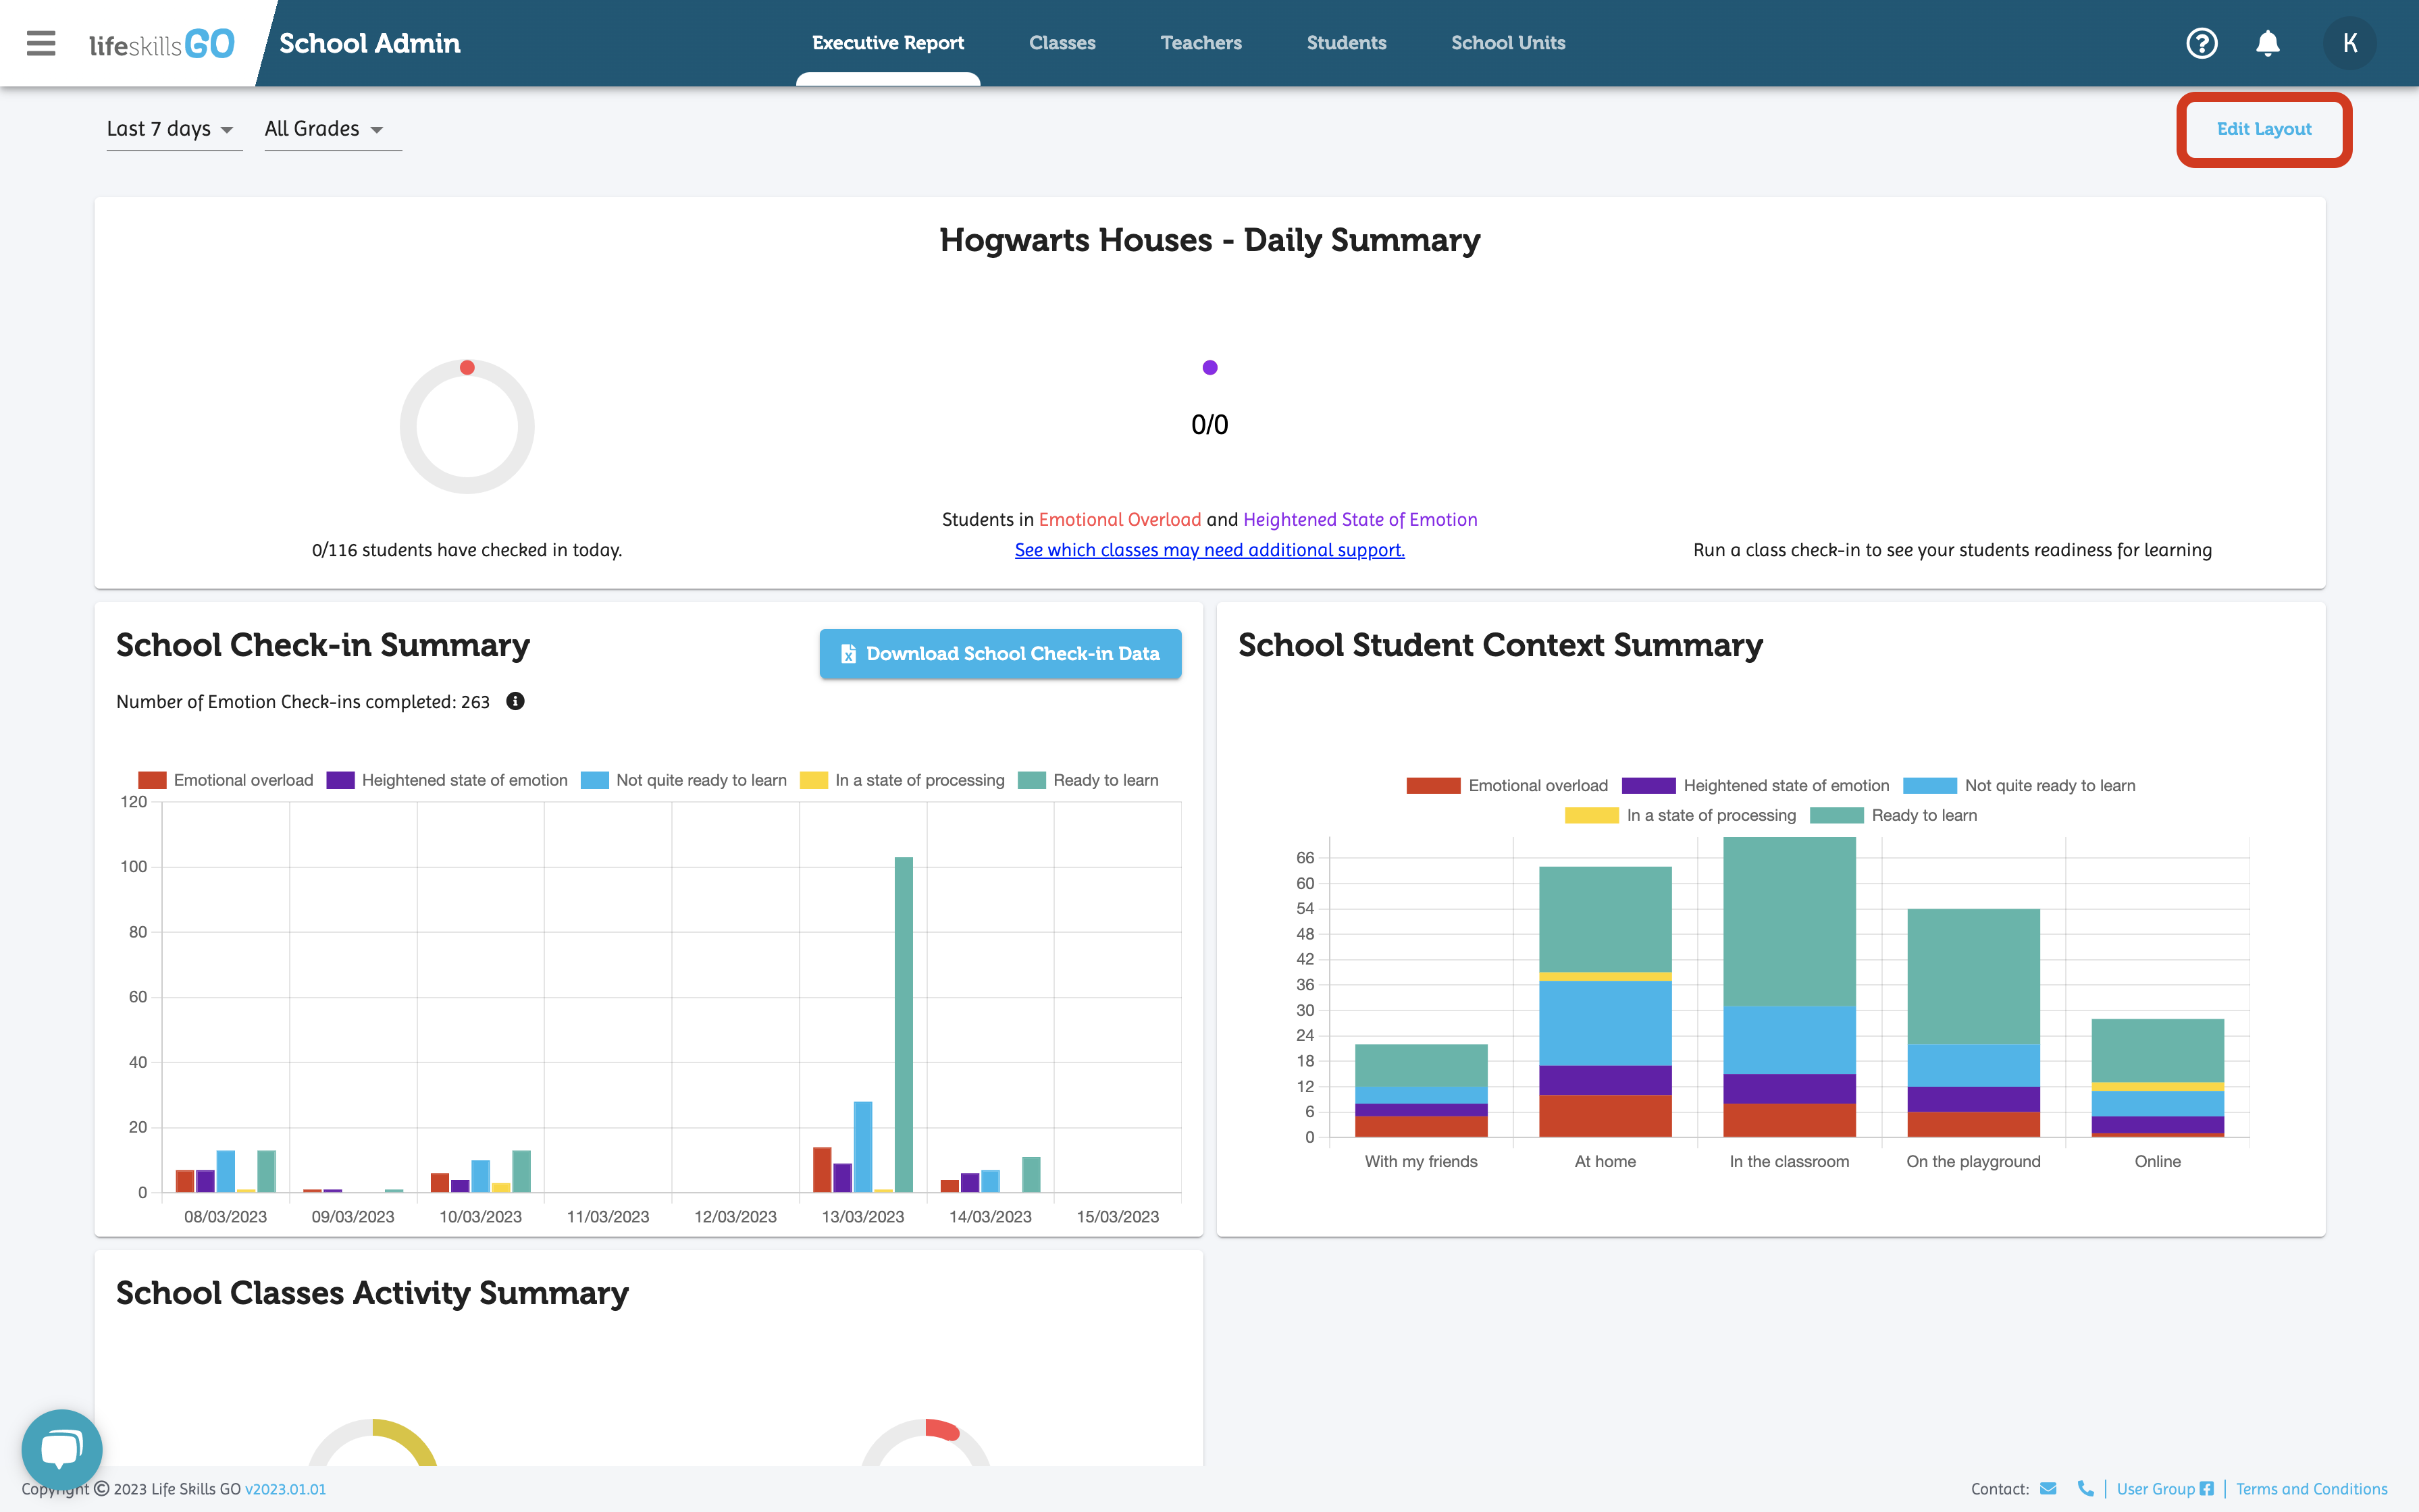
Task: Open See which classes may need additional support link
Action: tap(1209, 550)
